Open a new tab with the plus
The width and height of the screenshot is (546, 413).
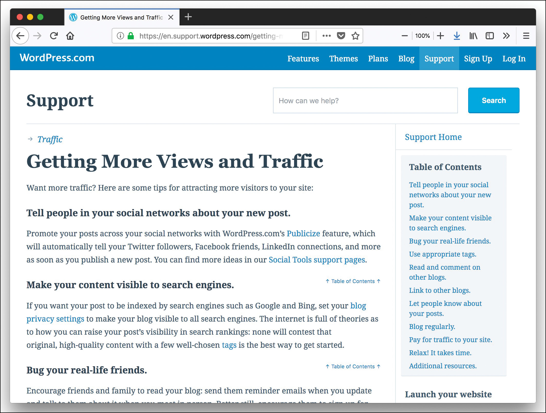tap(188, 17)
